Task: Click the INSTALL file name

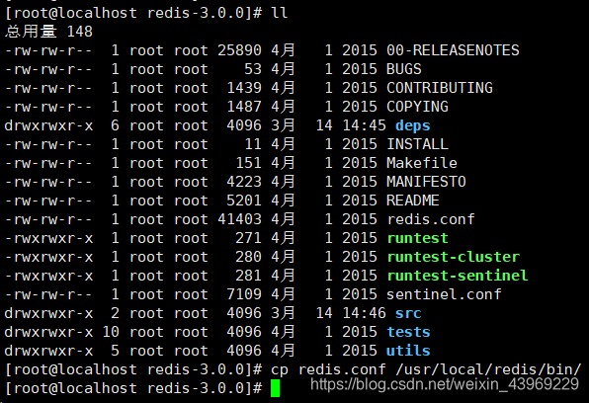Action: coord(417,144)
